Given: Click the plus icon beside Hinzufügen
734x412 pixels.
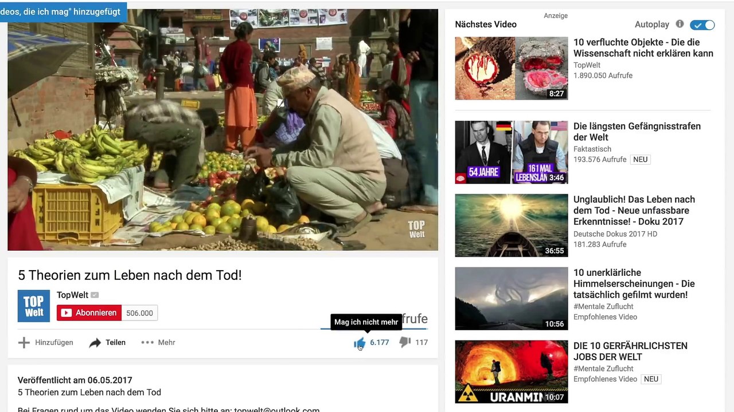Looking at the screenshot, I should (24, 343).
